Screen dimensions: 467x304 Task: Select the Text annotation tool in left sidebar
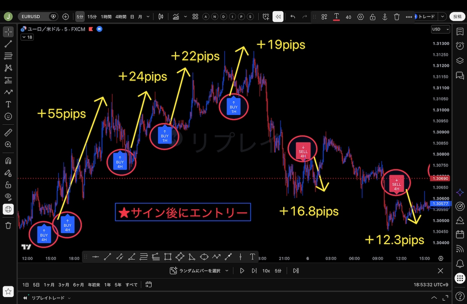coord(8,104)
